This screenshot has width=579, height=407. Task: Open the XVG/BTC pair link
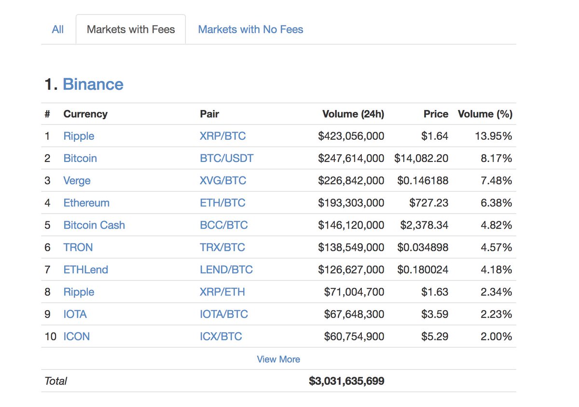pyautogui.click(x=223, y=181)
